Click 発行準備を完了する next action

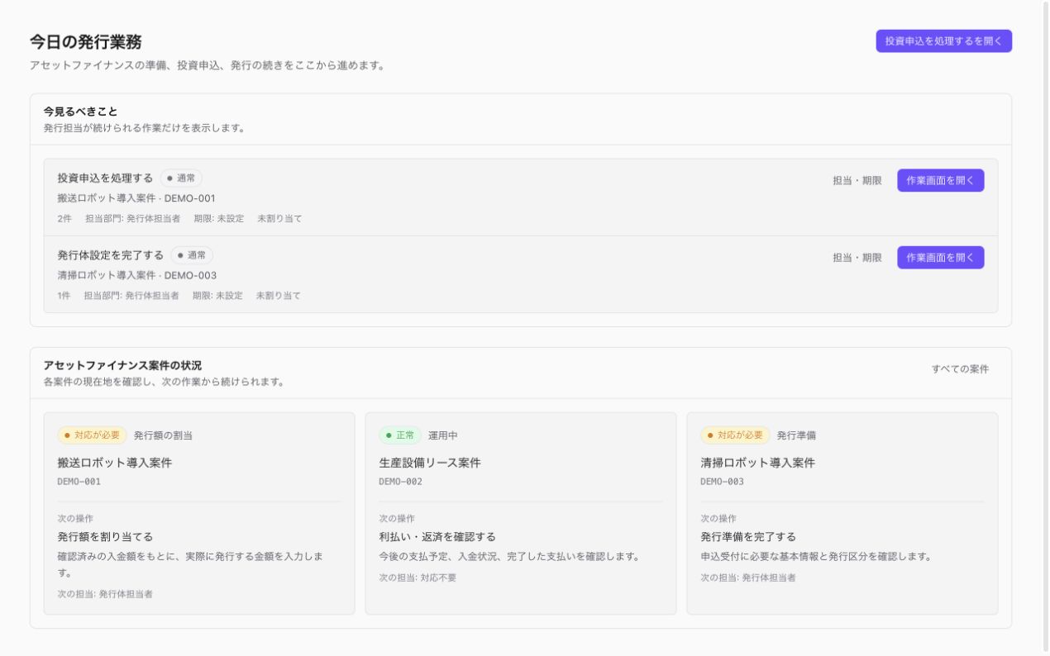tap(748, 536)
